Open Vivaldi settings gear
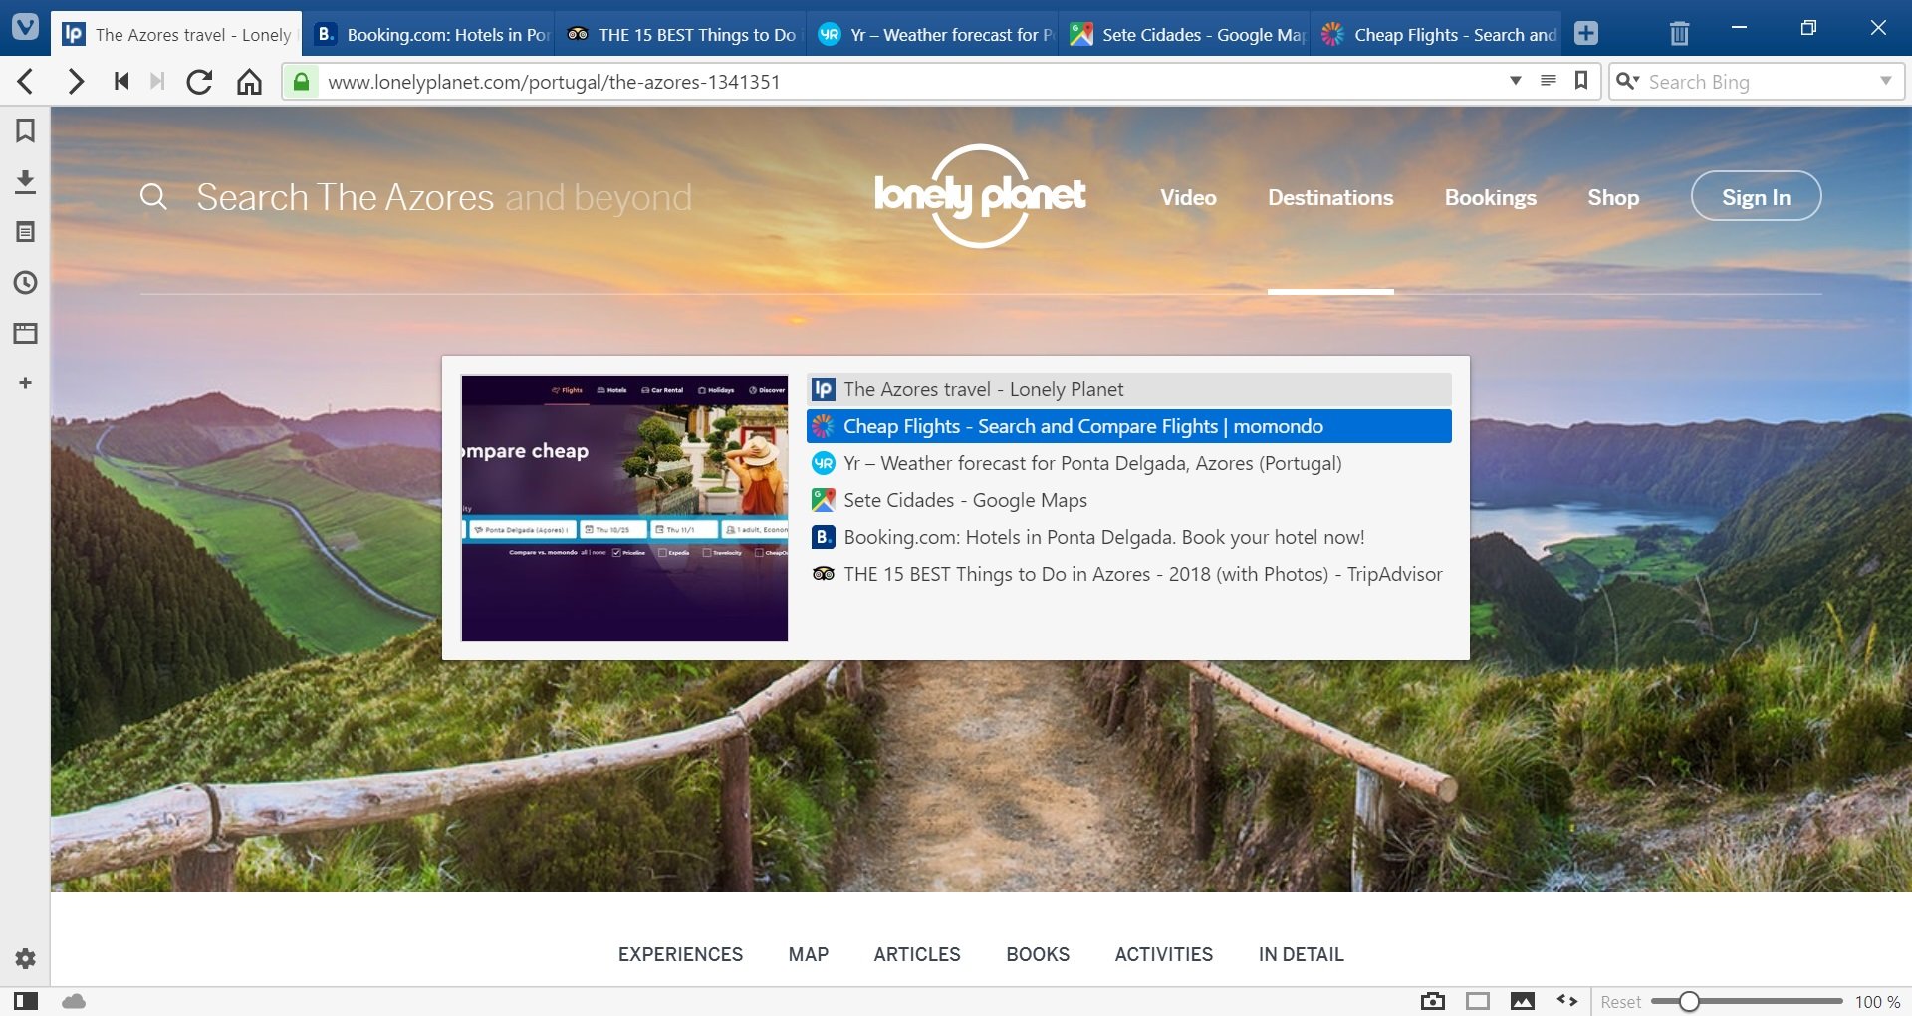 tap(25, 958)
